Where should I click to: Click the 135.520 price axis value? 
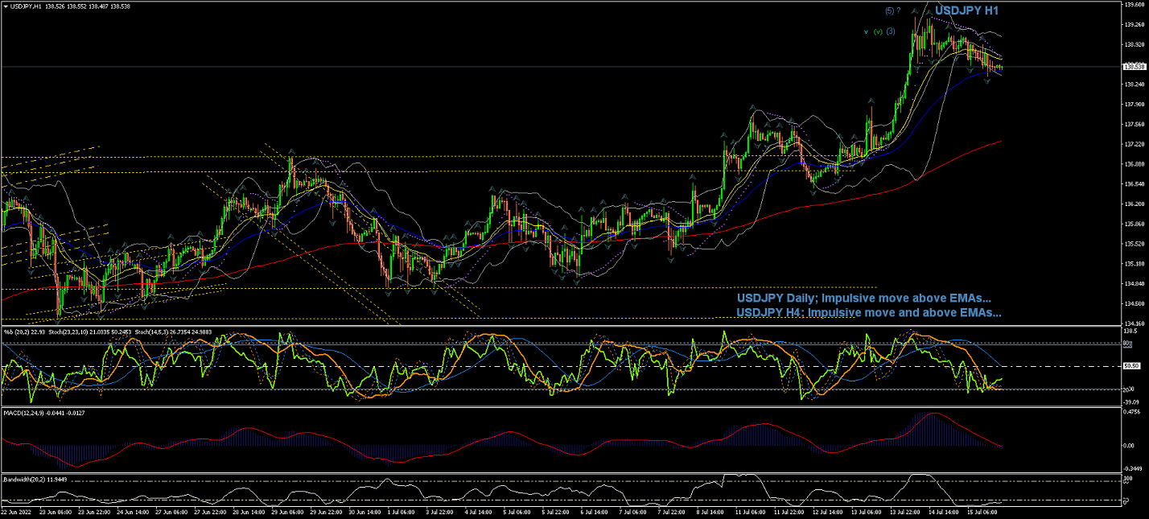click(1133, 244)
